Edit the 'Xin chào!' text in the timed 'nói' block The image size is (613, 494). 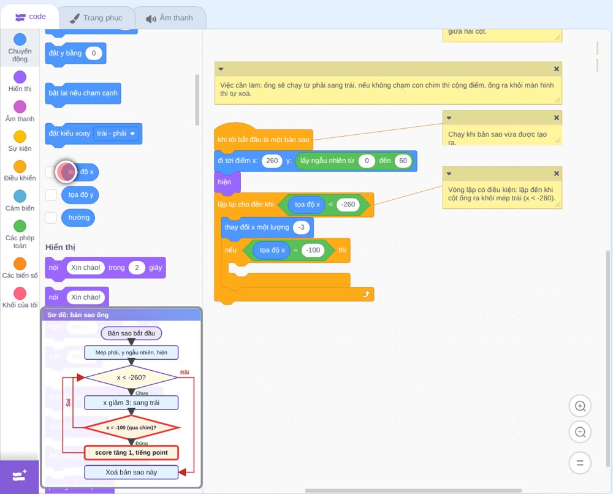click(86, 268)
